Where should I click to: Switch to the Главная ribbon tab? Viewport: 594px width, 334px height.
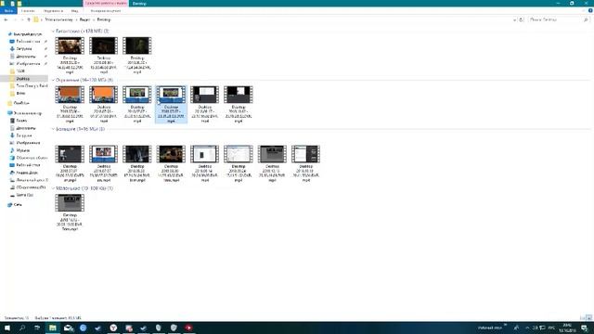pos(28,11)
